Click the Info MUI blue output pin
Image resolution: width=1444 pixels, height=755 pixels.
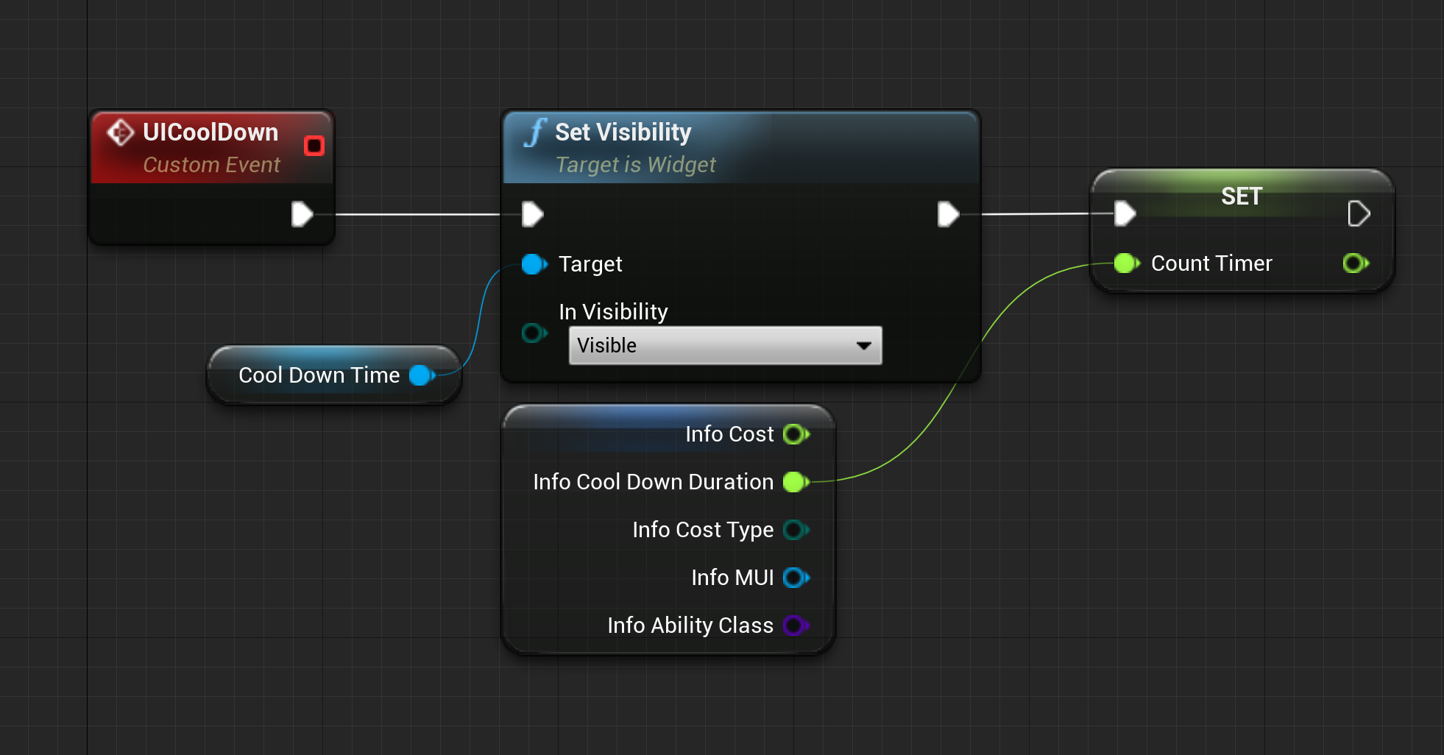(x=796, y=578)
